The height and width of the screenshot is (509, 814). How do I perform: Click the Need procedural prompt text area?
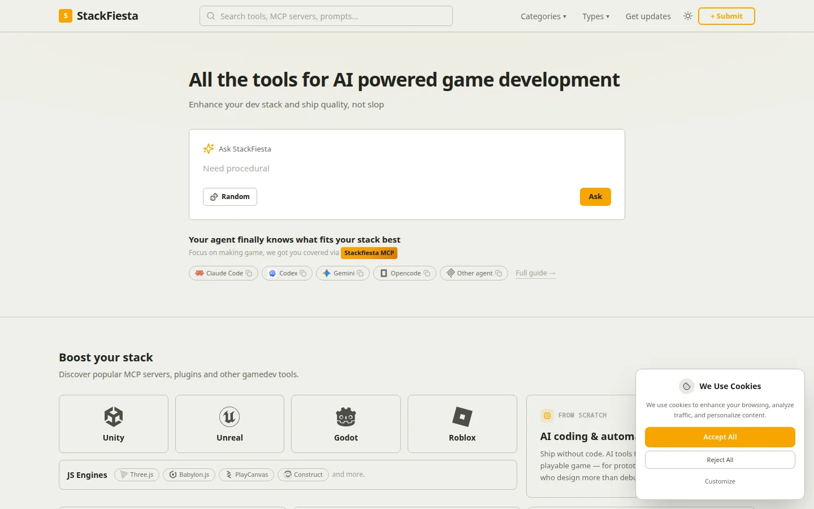pyautogui.click(x=406, y=169)
